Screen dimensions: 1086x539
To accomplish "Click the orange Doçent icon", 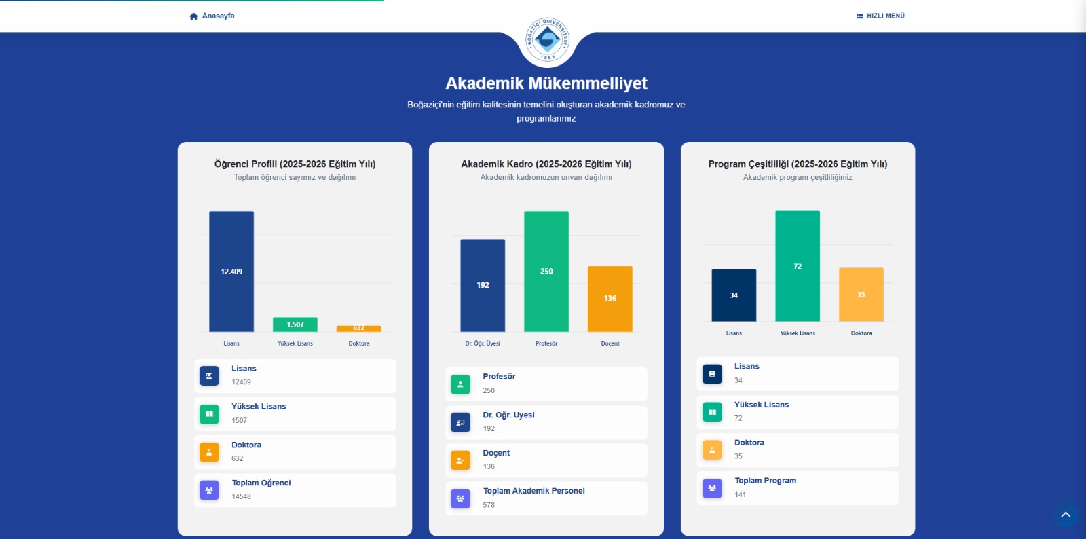I will [x=460, y=460].
